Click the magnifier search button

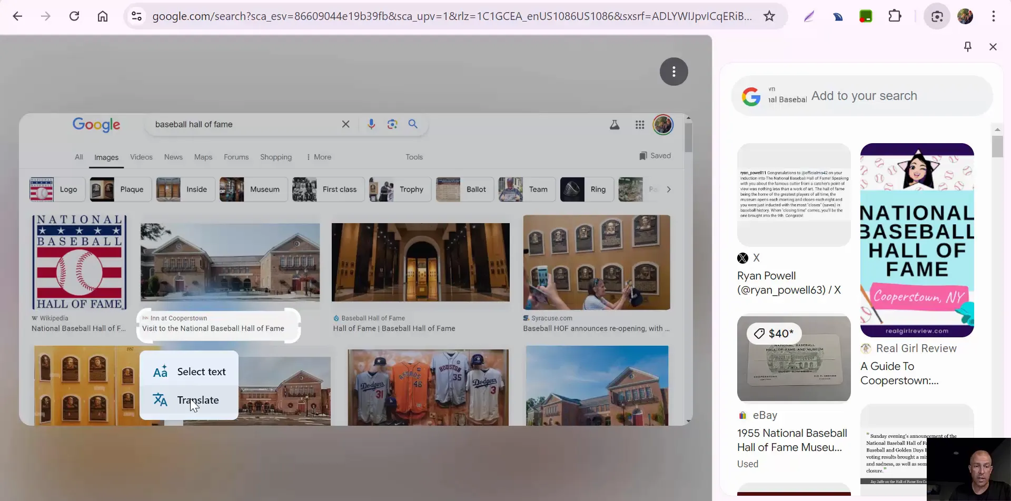(x=413, y=124)
